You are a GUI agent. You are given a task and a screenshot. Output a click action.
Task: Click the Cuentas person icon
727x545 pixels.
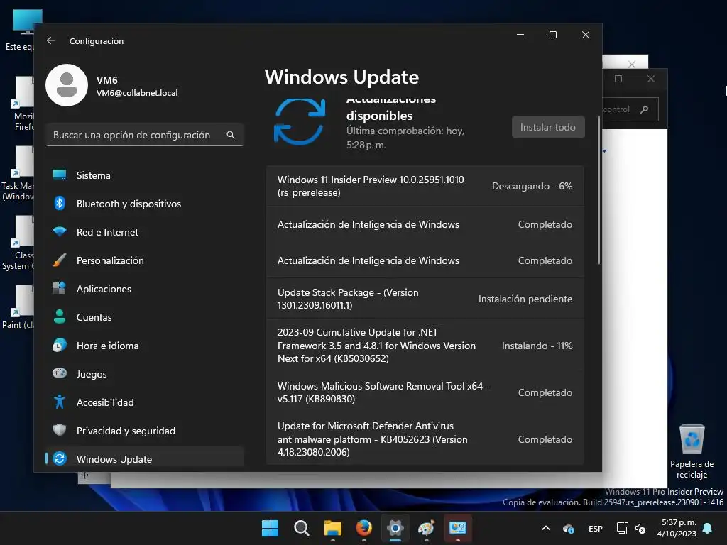[60, 317]
